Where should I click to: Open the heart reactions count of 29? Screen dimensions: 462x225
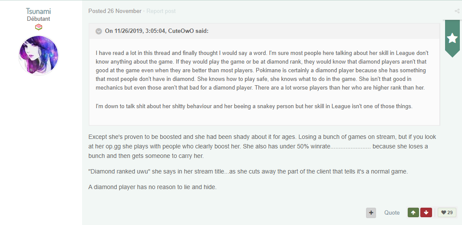click(447, 212)
